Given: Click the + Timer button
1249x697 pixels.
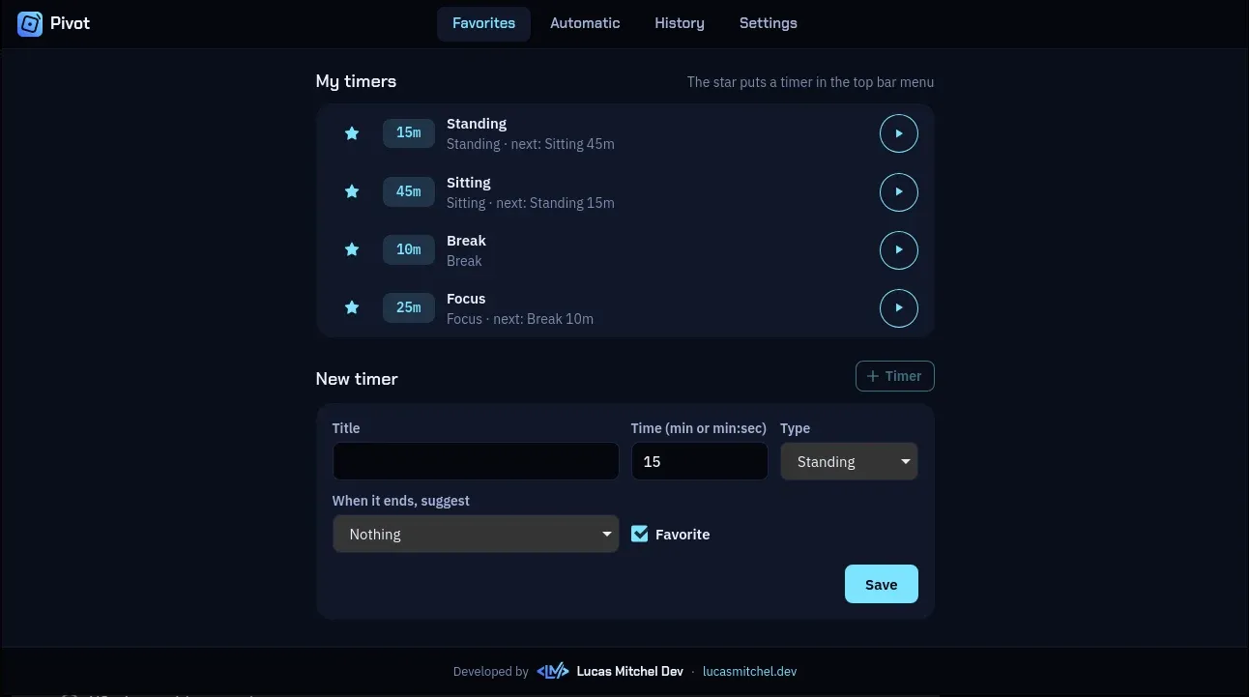Looking at the screenshot, I should 894,376.
